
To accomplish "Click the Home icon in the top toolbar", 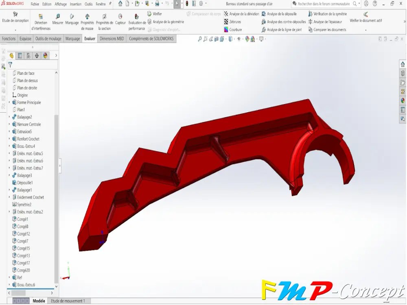I will coord(120,4).
